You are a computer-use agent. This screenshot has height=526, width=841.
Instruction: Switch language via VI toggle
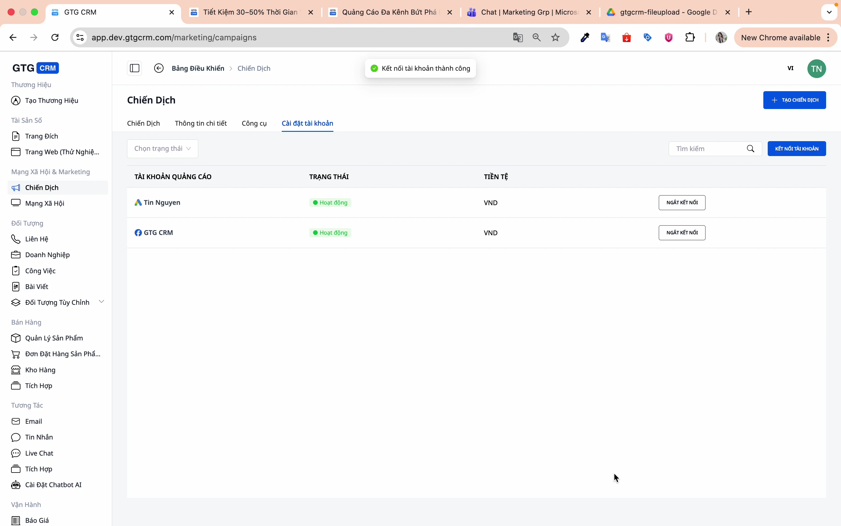tap(790, 68)
